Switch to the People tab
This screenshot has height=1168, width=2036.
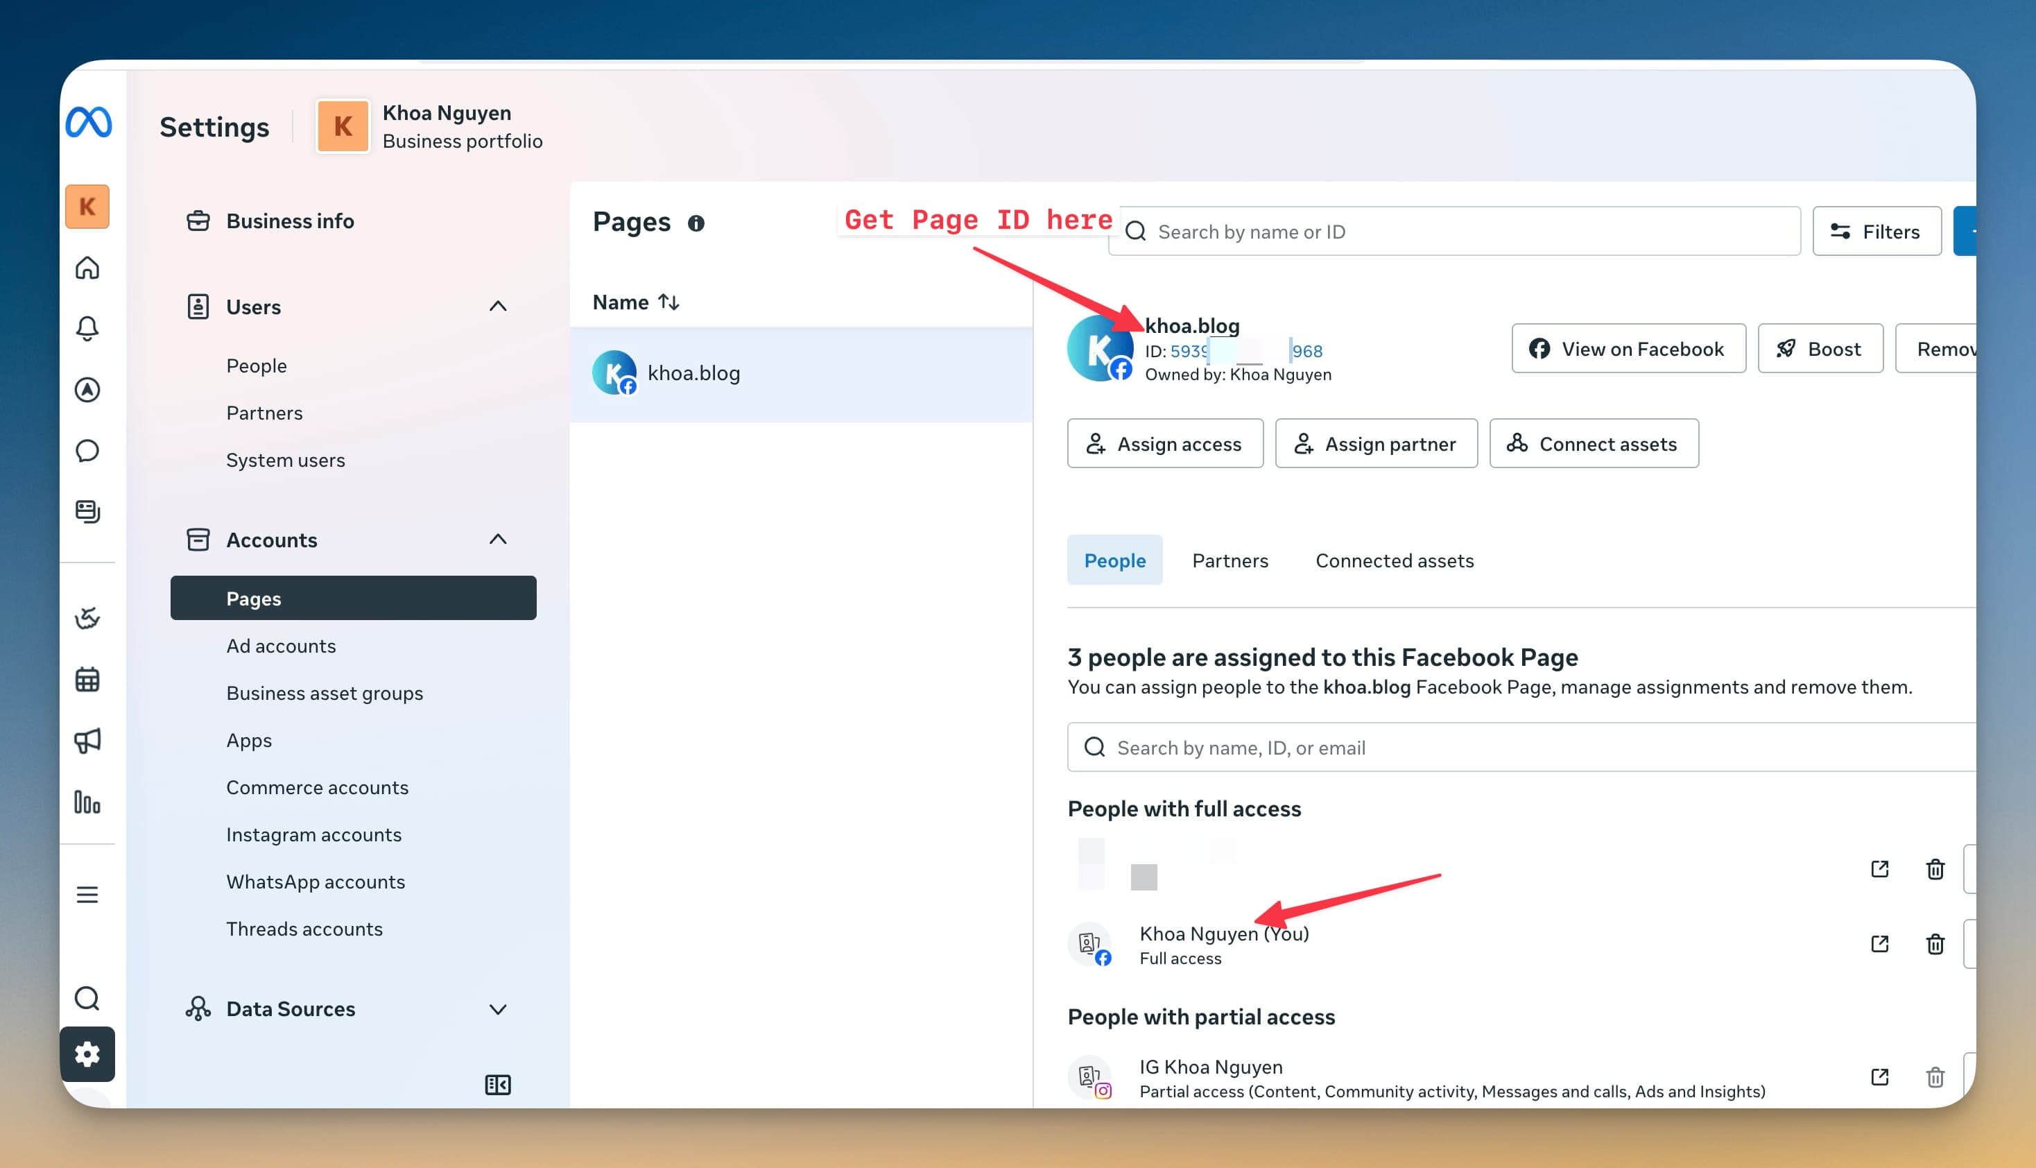coord(1114,560)
